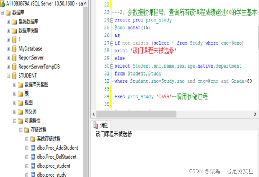The image size is (259, 177).
Task: Click Object Explorer scrollbar up arrow
Action: [x=85, y=3]
